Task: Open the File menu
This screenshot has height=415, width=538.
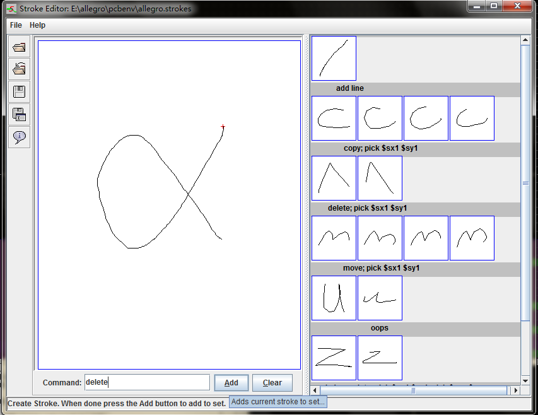Action: pyautogui.click(x=16, y=25)
